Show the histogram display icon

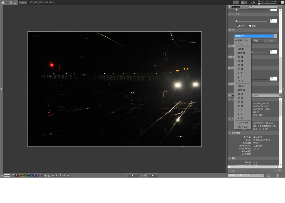coord(243,2)
